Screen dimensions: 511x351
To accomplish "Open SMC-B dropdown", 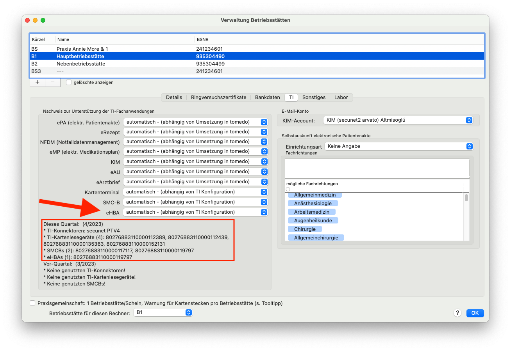I will pyautogui.click(x=195, y=202).
